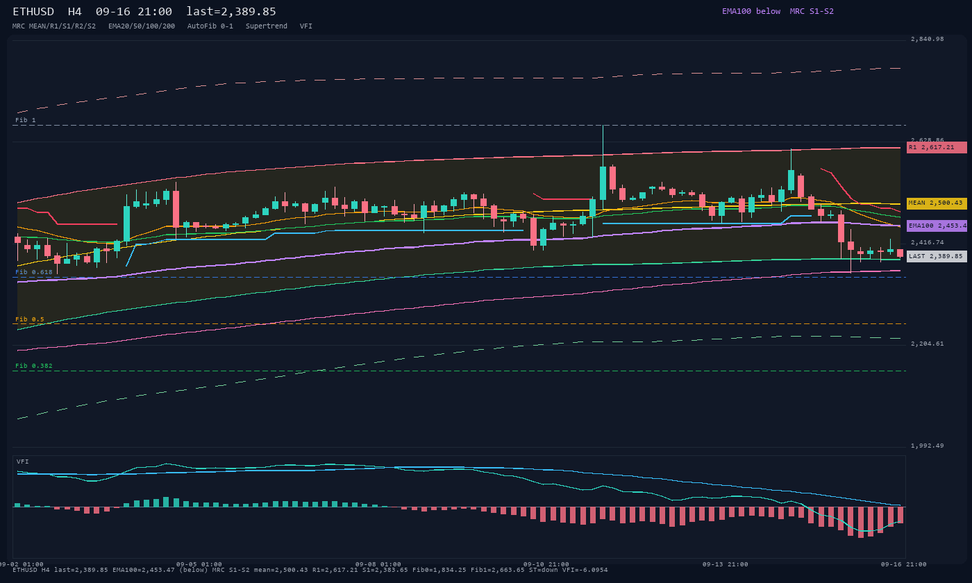Click "EMA100=2,453.47" in the bottom status line
The width and height of the screenshot is (972, 583).
click(146, 570)
